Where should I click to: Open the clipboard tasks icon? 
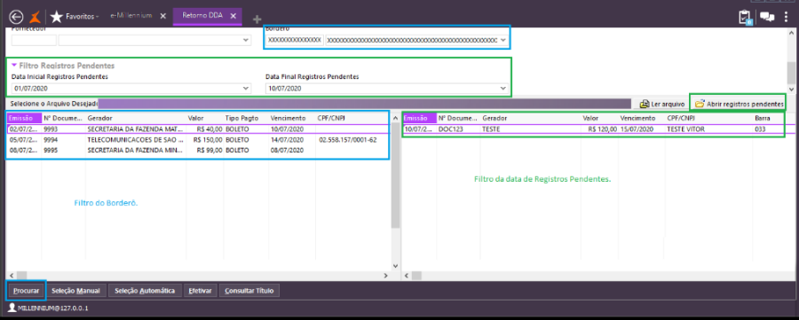point(745,17)
